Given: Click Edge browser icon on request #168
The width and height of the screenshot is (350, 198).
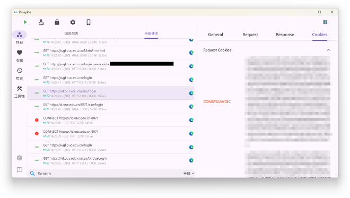Looking at the screenshot, I should 191,147.
